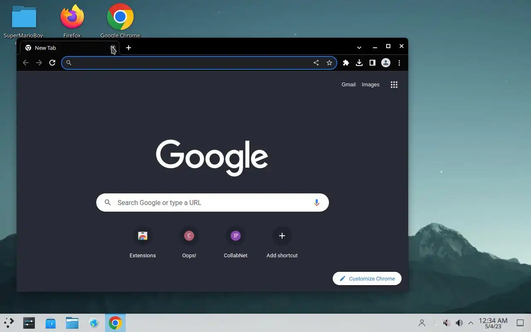Open the Extensions puzzle icon
Viewport: 531px width, 332px height.
pyautogui.click(x=346, y=63)
